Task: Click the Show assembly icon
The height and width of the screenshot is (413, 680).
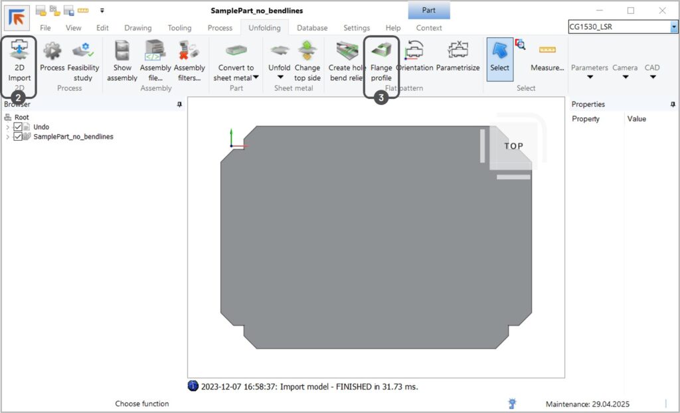Action: coord(122,52)
